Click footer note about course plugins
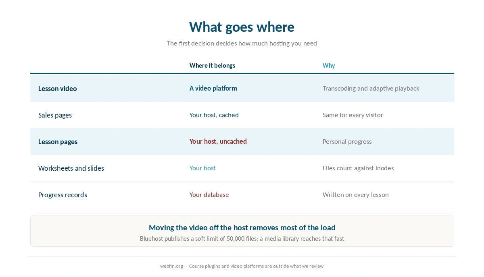Image resolution: width=484 pixels, height=277 pixels. [x=256, y=266]
